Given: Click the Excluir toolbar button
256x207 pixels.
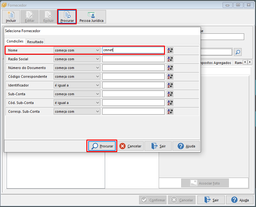Looking at the screenshot, I should tap(48, 17).
